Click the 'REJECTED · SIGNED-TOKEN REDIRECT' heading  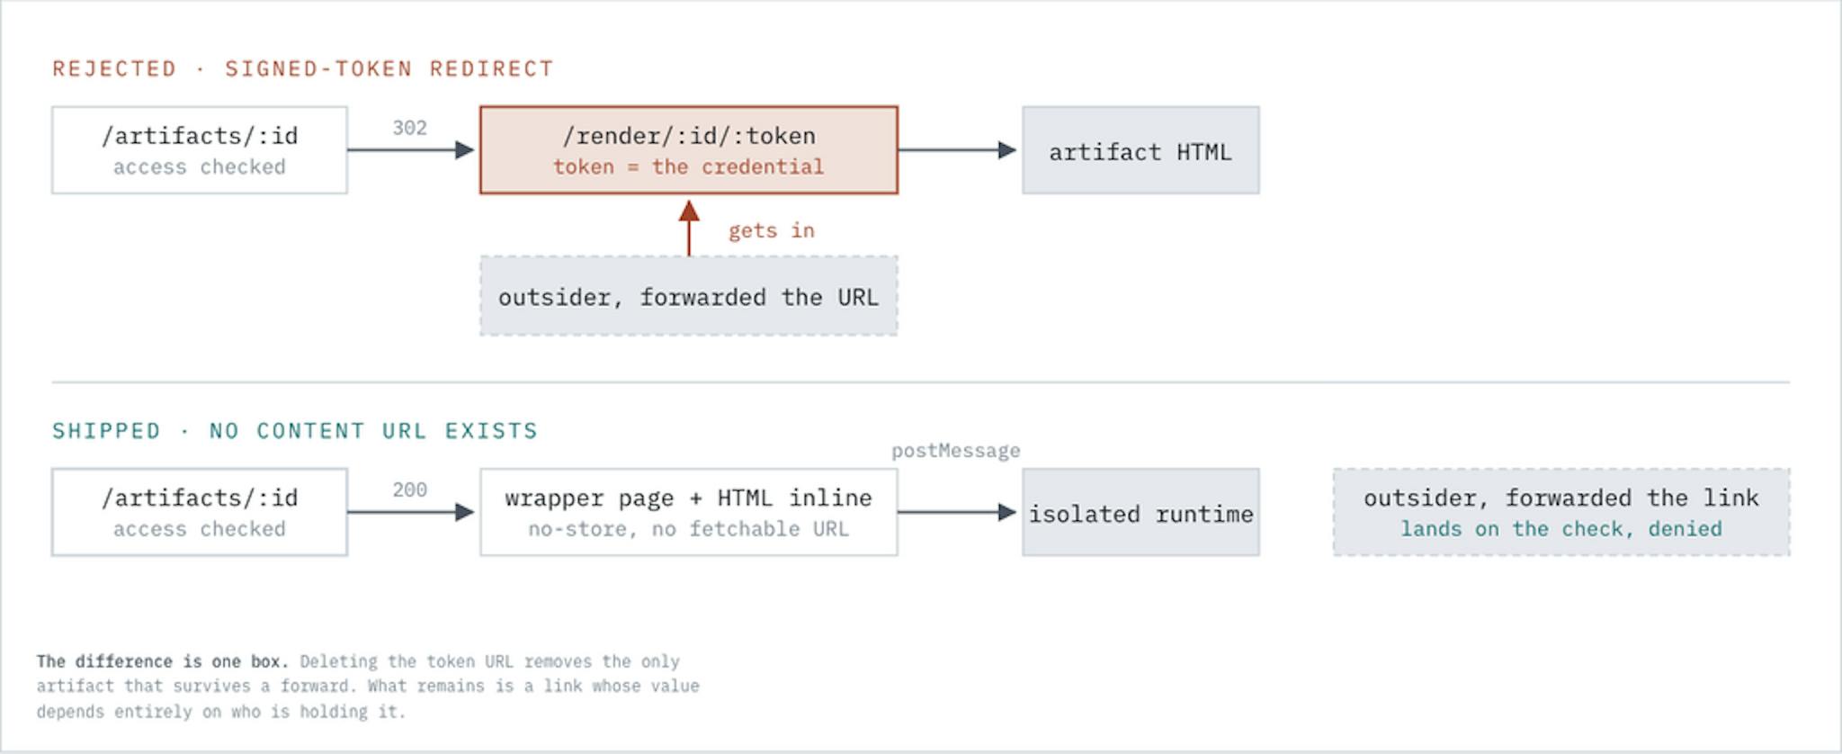[x=303, y=69]
